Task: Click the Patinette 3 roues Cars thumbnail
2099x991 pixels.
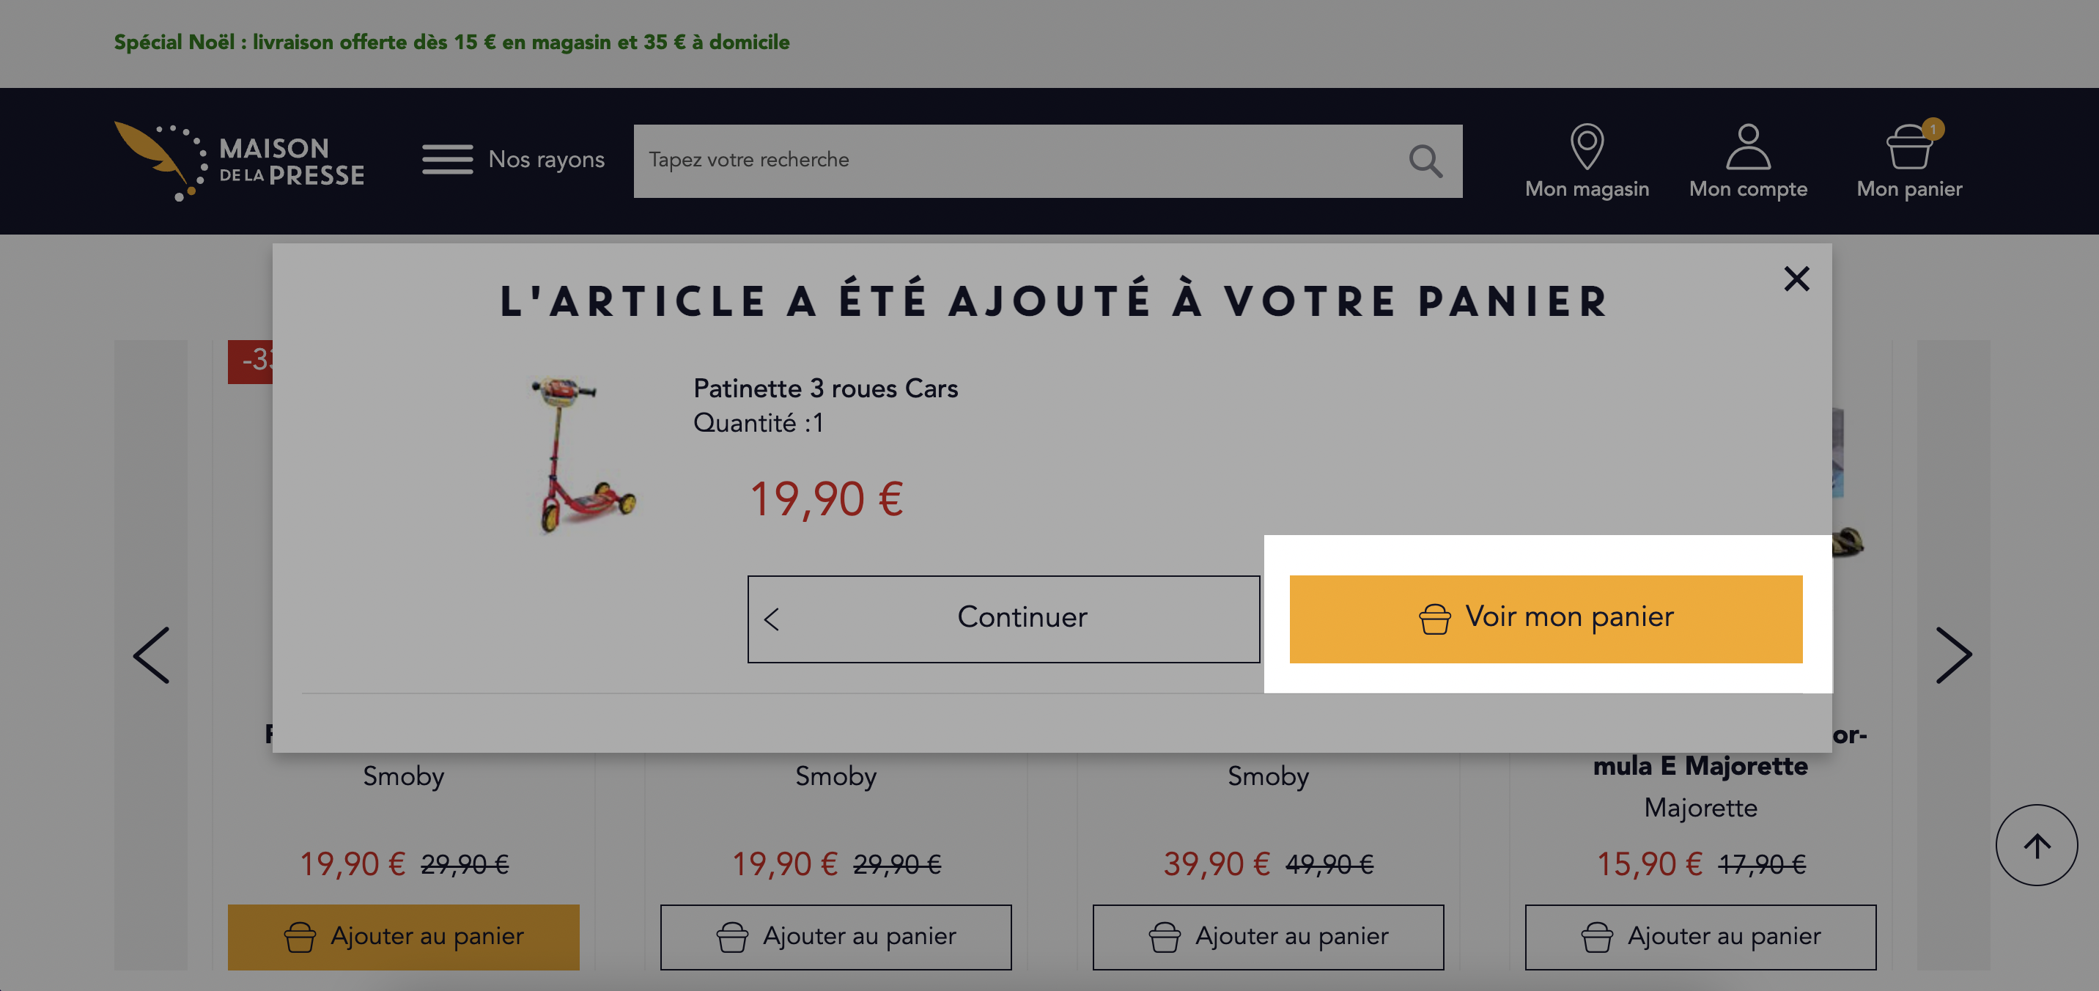Action: pos(581,454)
